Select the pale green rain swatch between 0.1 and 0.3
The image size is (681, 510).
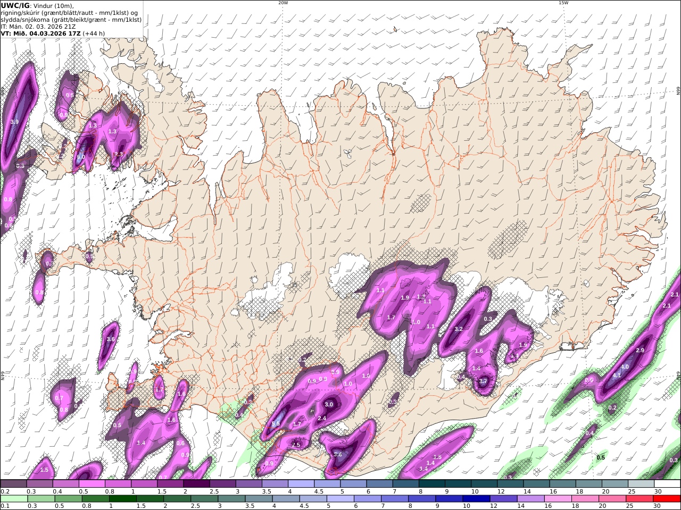tap(13, 499)
